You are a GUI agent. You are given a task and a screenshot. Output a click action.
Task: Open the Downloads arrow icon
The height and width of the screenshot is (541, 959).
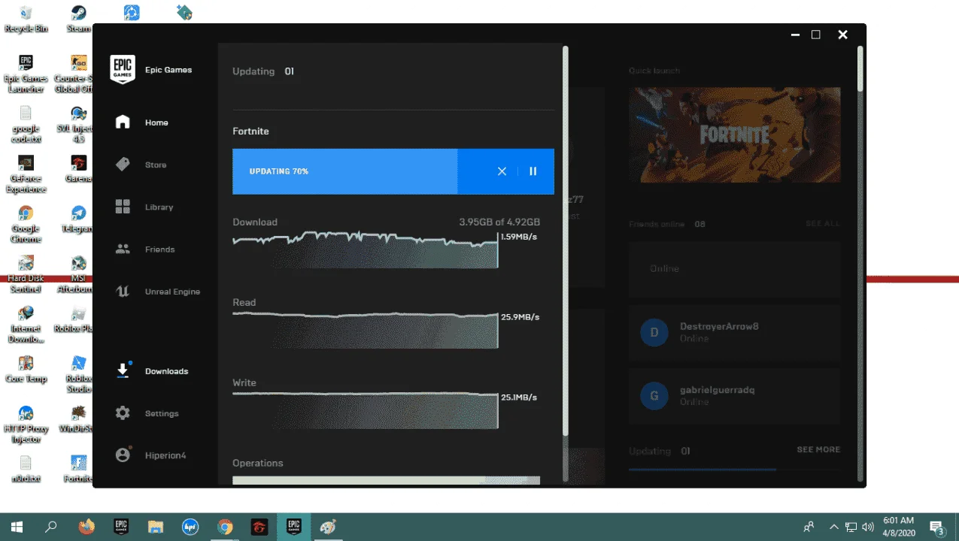[x=123, y=370]
